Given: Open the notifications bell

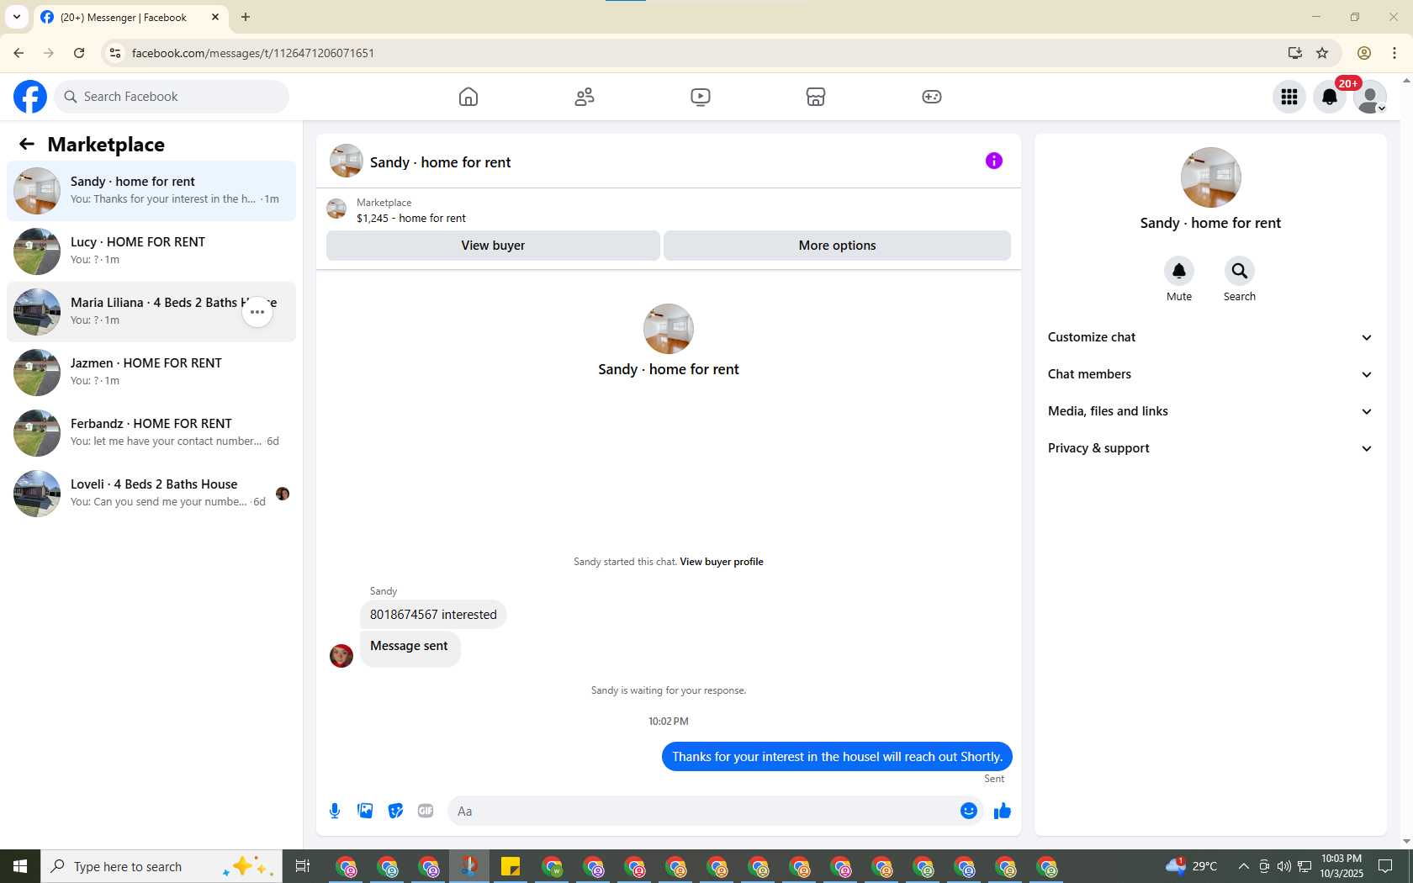Looking at the screenshot, I should tap(1330, 97).
